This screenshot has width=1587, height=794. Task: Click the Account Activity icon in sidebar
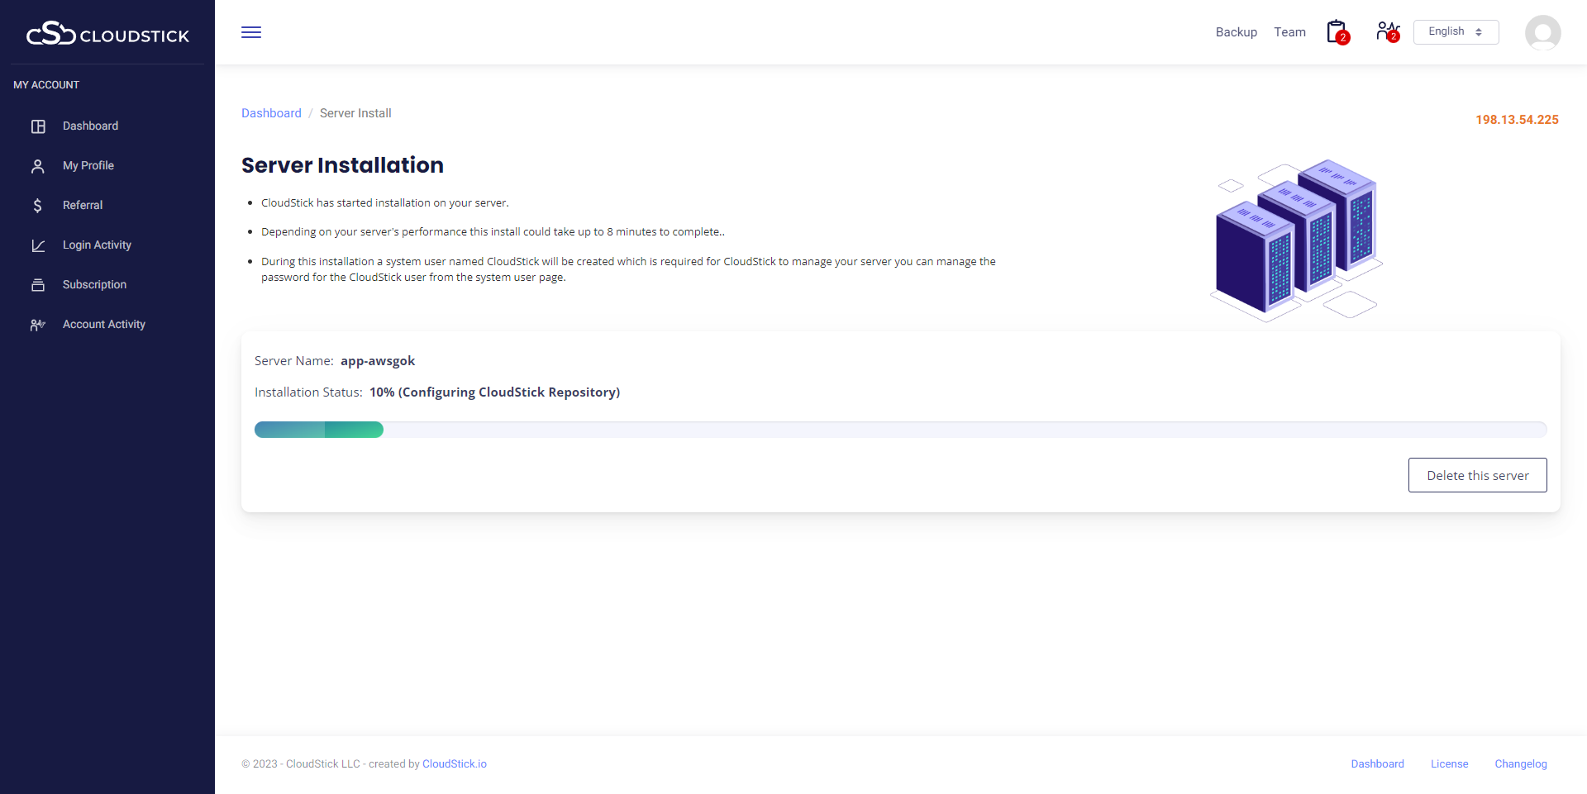tap(38, 325)
